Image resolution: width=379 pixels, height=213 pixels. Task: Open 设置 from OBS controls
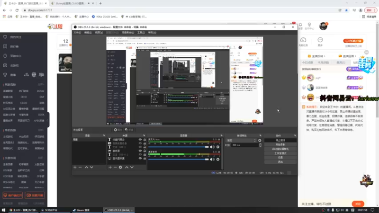point(280,158)
